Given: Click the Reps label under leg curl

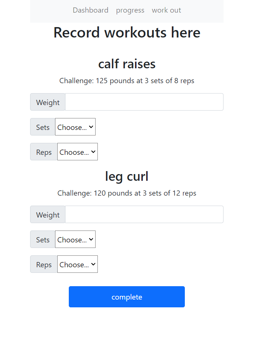Looking at the screenshot, I should pos(44,264).
